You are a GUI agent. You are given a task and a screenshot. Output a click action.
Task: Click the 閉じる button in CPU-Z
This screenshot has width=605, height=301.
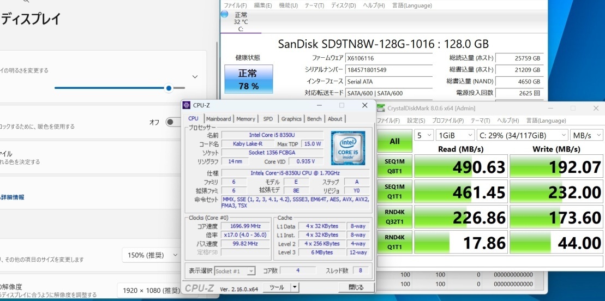pos(356,287)
